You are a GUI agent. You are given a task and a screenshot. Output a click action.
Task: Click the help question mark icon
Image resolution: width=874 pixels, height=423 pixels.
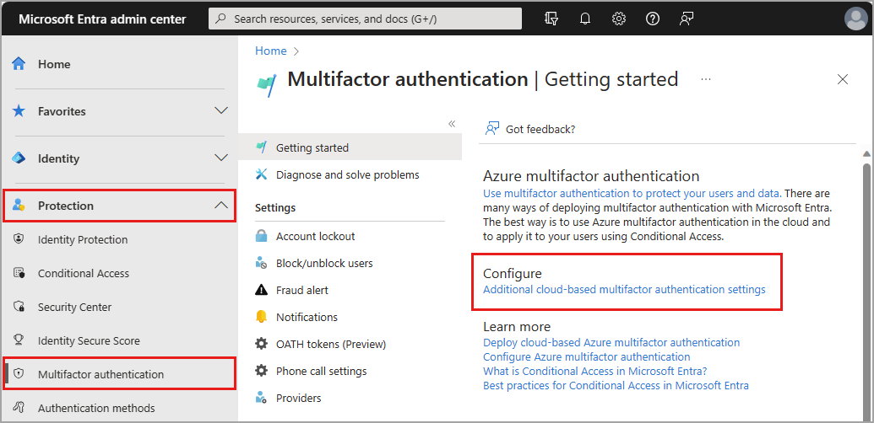pyautogui.click(x=652, y=19)
